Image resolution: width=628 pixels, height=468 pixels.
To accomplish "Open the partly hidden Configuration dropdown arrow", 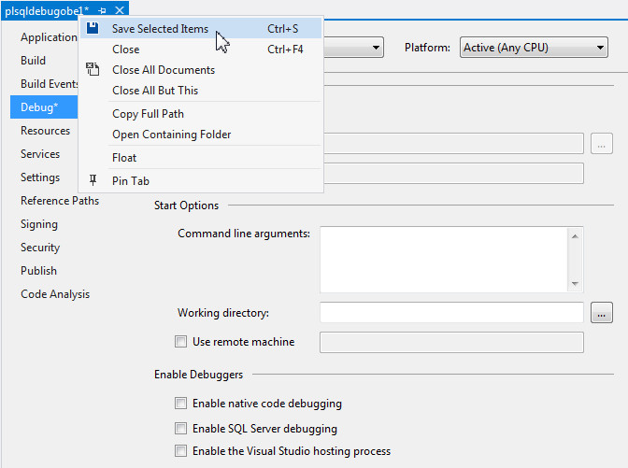I will (x=376, y=48).
